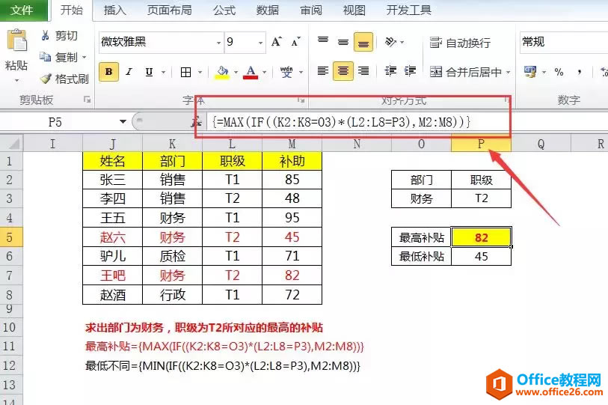This screenshot has height=405, width=608.
Task: Apply percent style format
Action: pos(559,72)
